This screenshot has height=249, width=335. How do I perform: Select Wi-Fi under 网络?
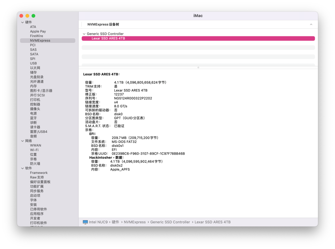click(x=34, y=150)
